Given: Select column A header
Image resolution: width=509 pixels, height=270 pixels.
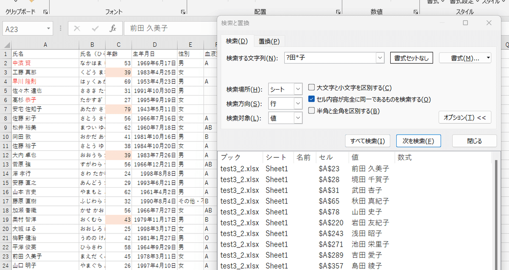Looking at the screenshot, I should (45, 45).
